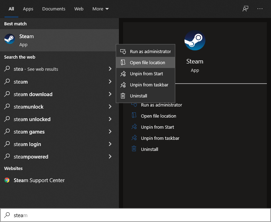Image resolution: width=271 pixels, height=222 pixels.
Task: Click inside the search text field
Action: (138, 215)
